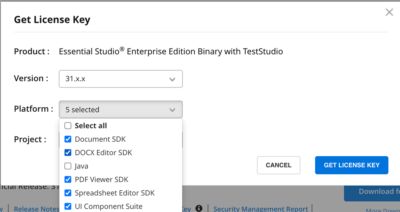Uncheck the UI Component Suite checkbox

[68, 206]
